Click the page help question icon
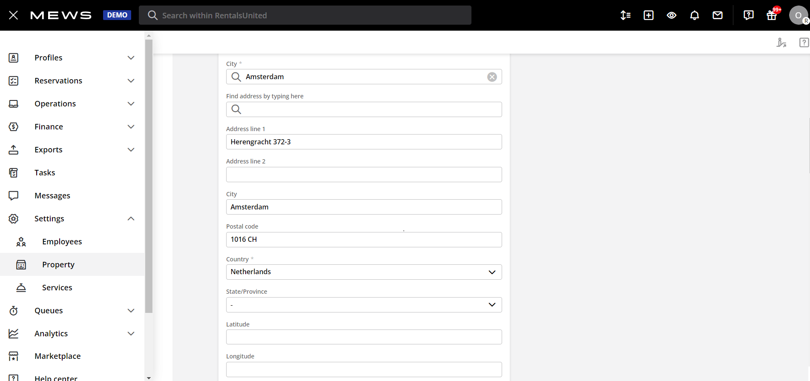 point(804,43)
